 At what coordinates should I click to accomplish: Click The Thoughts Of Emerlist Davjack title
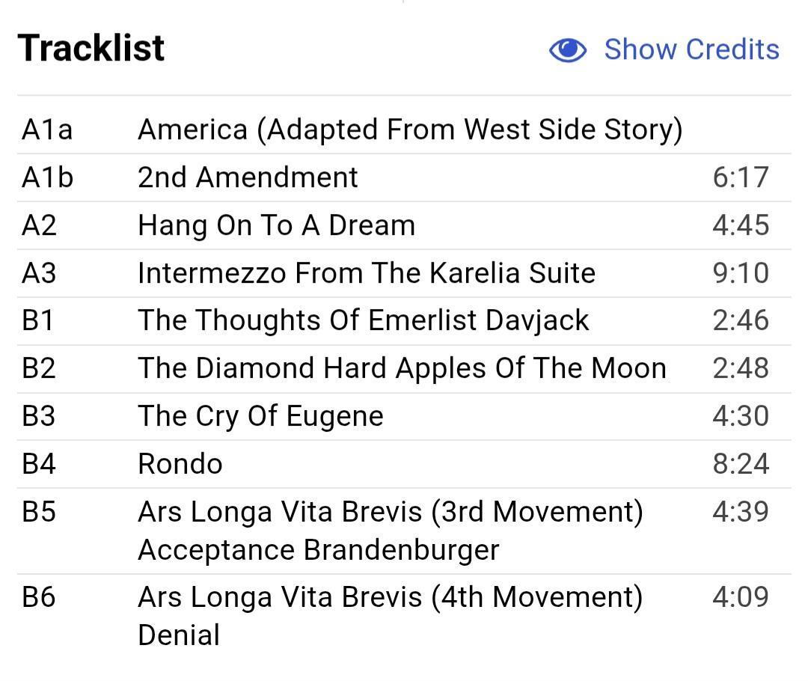point(364,320)
